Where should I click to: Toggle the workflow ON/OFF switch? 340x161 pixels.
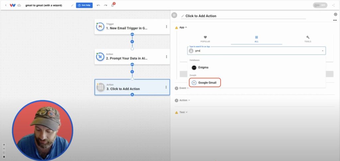point(320,5)
